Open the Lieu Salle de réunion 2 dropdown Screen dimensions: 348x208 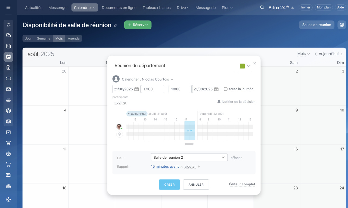click(x=189, y=157)
